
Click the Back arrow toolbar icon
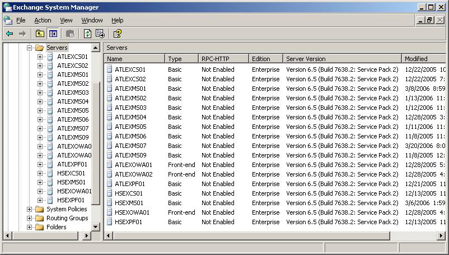click(10, 34)
